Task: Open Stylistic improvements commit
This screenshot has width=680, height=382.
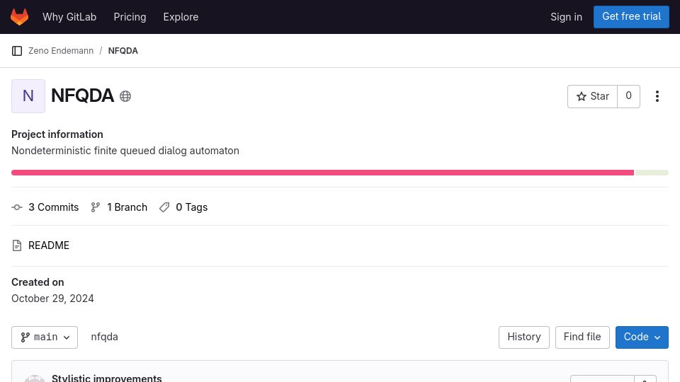Action: tap(107, 378)
